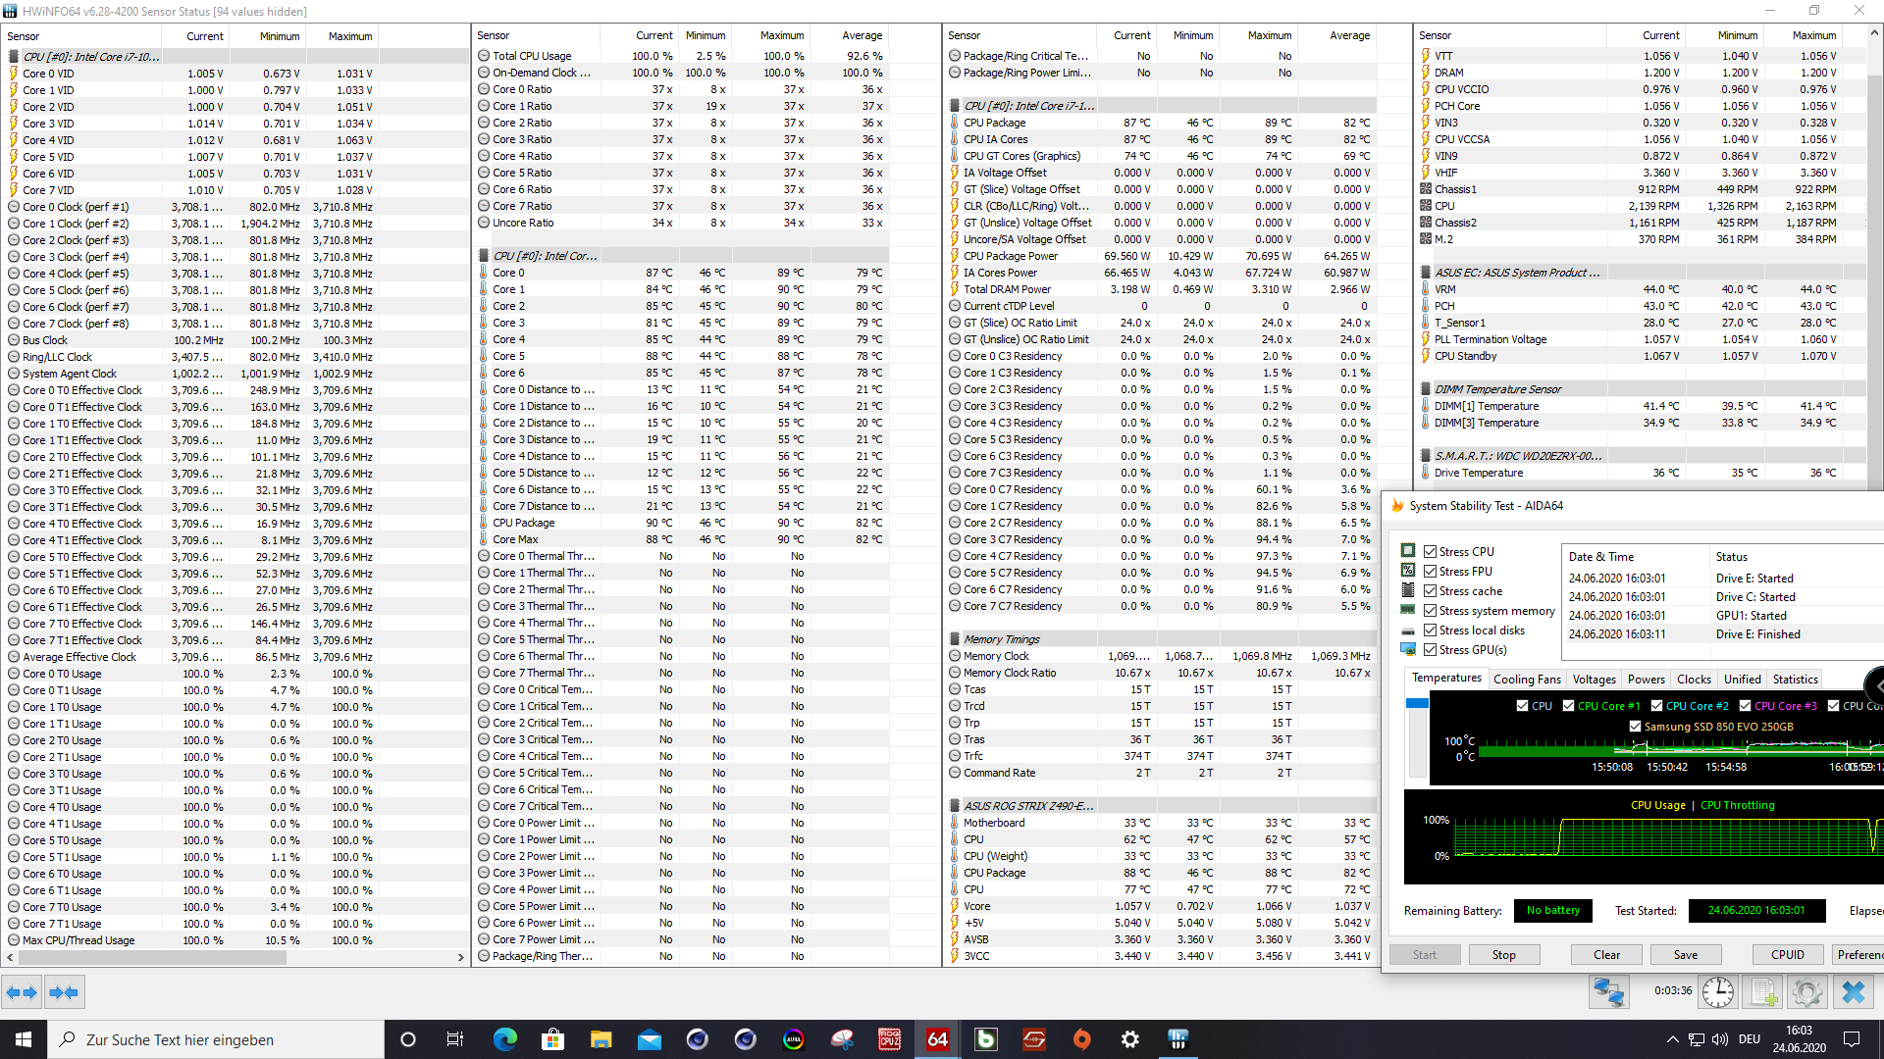1884x1059 pixels.
Task: Open the Windows Settings gear taskbar icon
Action: (x=1130, y=1039)
